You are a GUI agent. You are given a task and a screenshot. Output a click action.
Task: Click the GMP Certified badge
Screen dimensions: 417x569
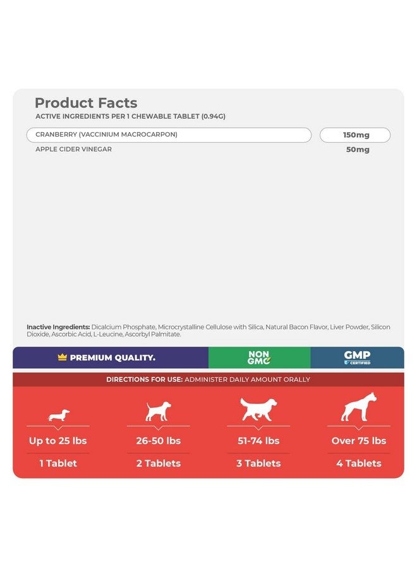click(357, 357)
